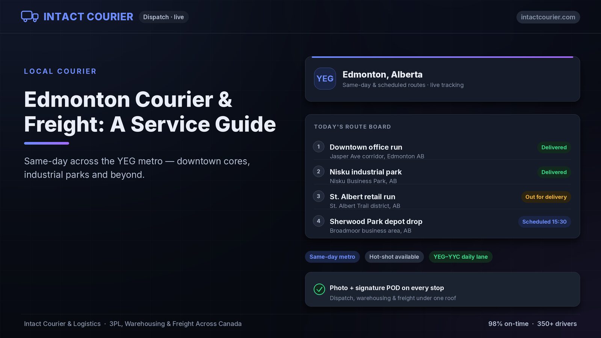Click the Broadmoor business area, AB text

pos(370,231)
